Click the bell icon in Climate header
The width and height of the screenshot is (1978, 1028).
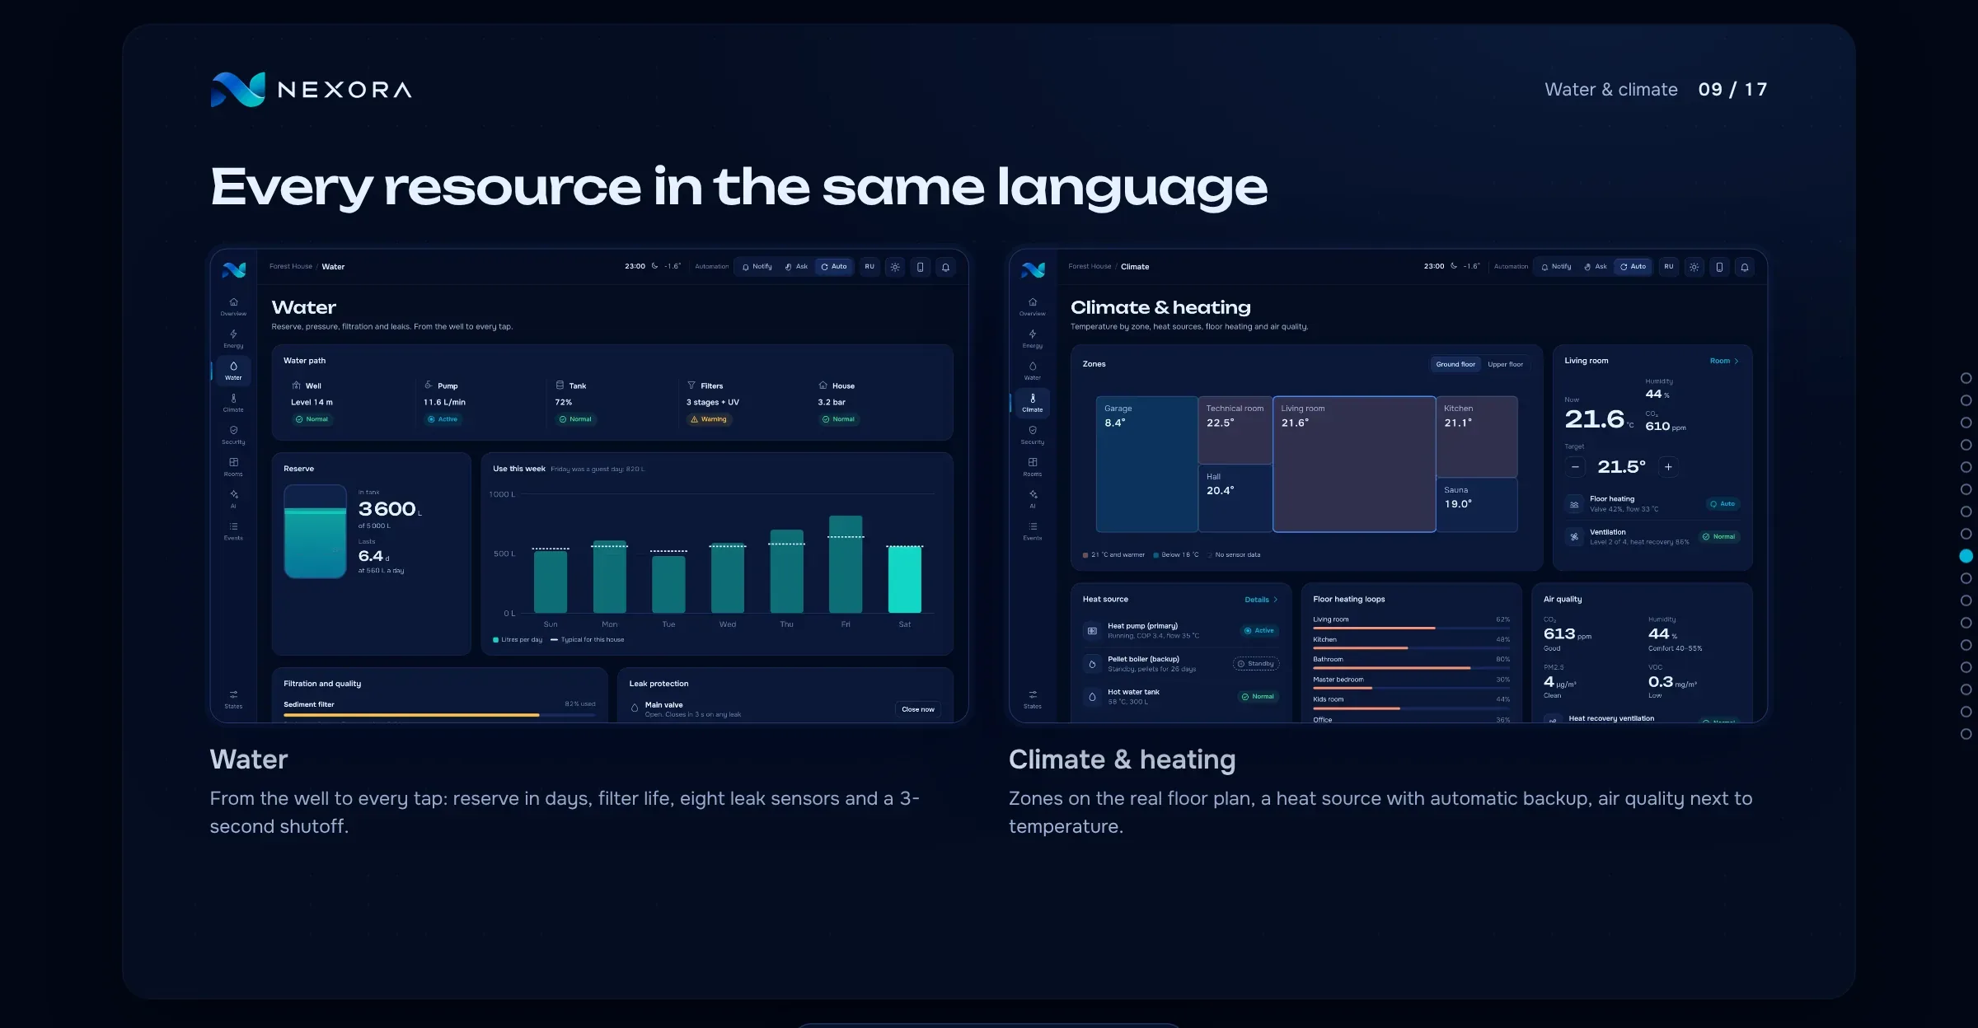(1745, 267)
